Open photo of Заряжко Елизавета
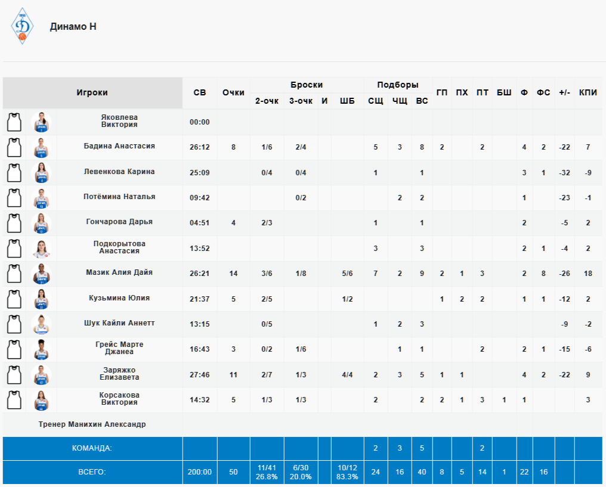The height and width of the screenshot is (487, 606). [x=41, y=374]
